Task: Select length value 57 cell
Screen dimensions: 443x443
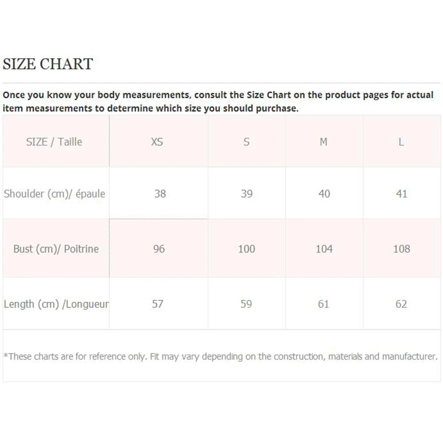Action: pyautogui.click(x=158, y=304)
